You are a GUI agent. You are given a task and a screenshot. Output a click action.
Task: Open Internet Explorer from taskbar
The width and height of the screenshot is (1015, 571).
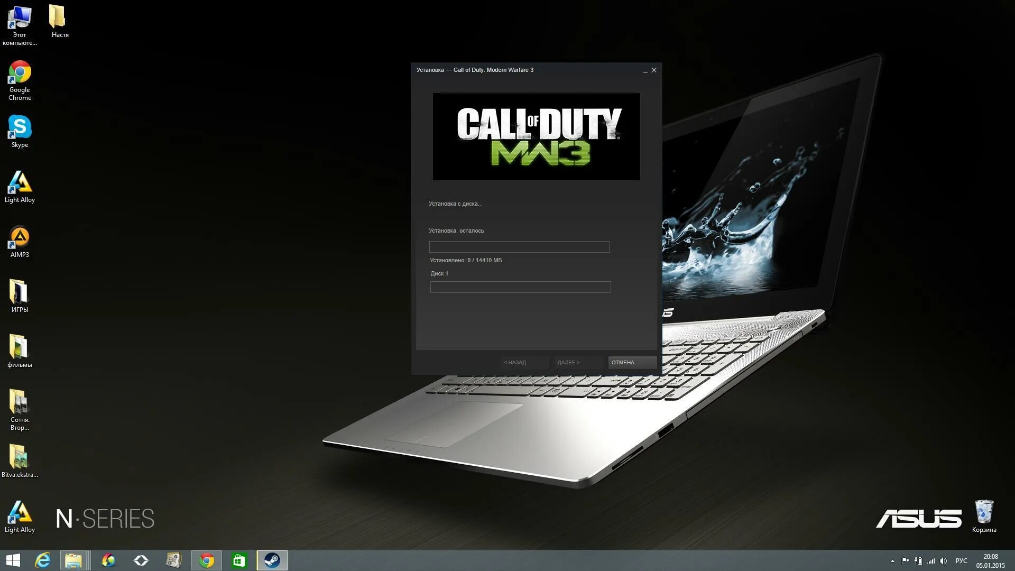pyautogui.click(x=43, y=560)
